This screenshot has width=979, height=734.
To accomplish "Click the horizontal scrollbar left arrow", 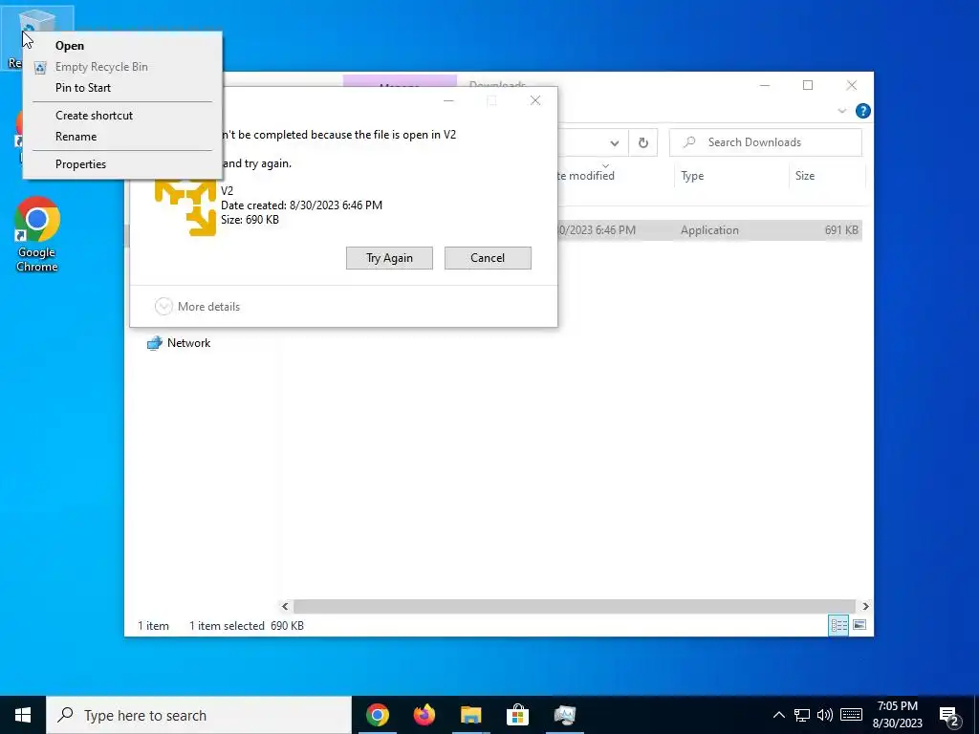I will (x=285, y=606).
